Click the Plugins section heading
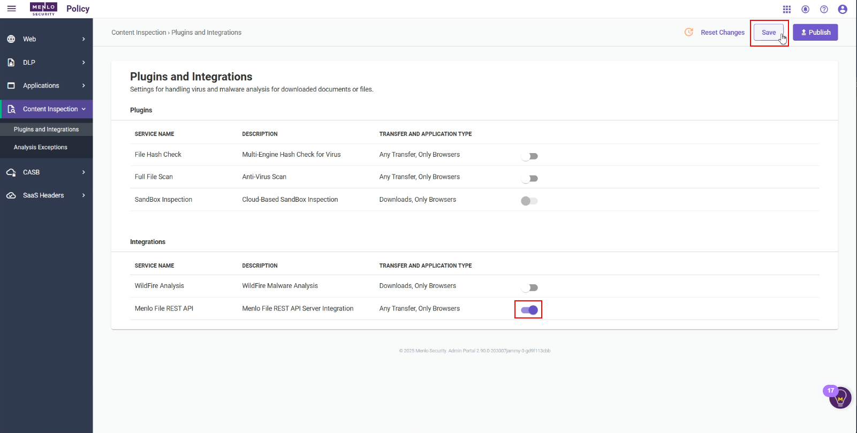857x433 pixels. (x=141, y=110)
